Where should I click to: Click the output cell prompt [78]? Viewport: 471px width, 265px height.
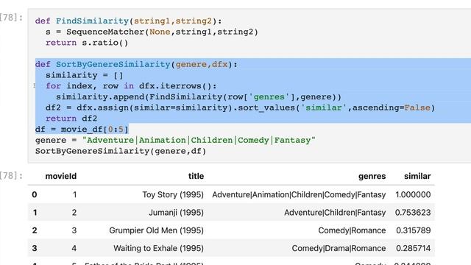point(11,175)
